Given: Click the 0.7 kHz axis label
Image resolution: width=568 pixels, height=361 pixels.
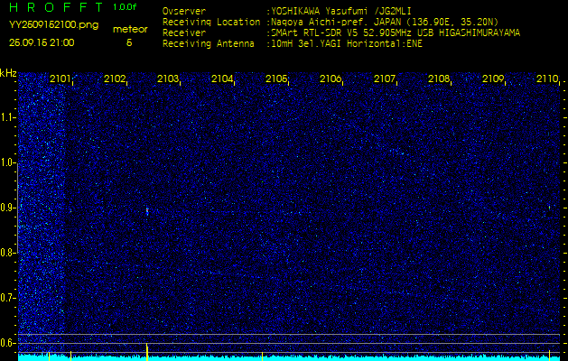Looking at the screenshot, I should coord(8,297).
